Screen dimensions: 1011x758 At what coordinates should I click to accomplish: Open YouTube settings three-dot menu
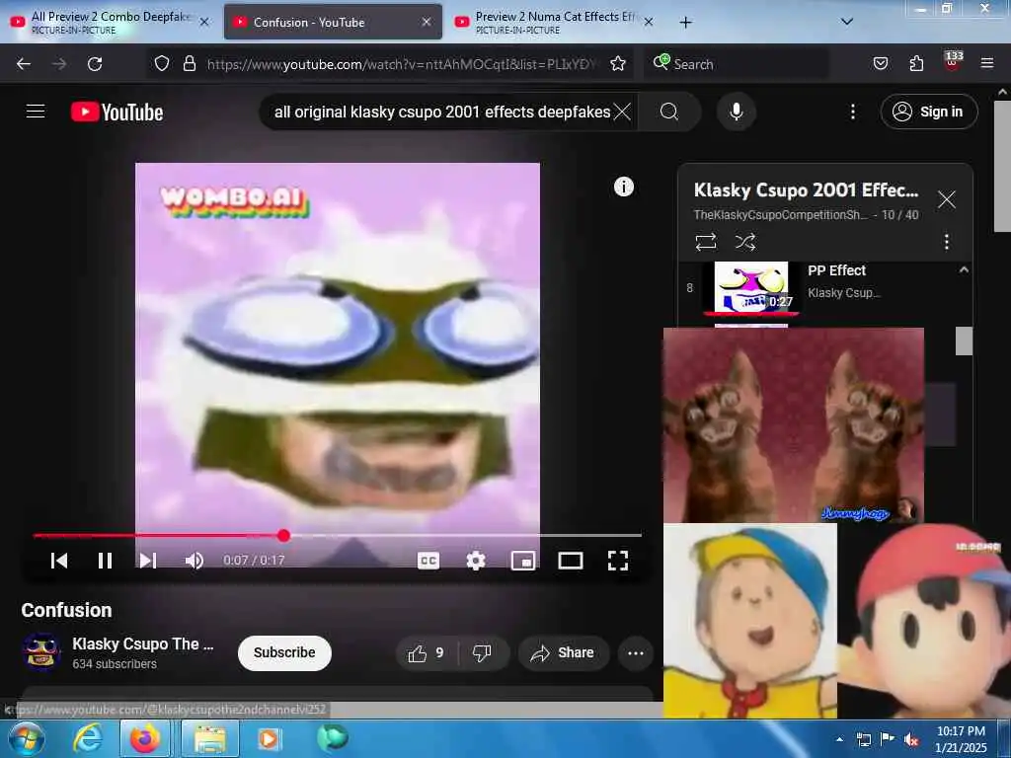pos(852,113)
